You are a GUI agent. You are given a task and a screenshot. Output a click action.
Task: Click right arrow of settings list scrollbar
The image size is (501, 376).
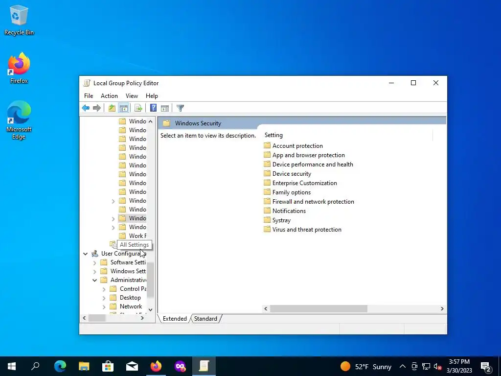coord(442,309)
